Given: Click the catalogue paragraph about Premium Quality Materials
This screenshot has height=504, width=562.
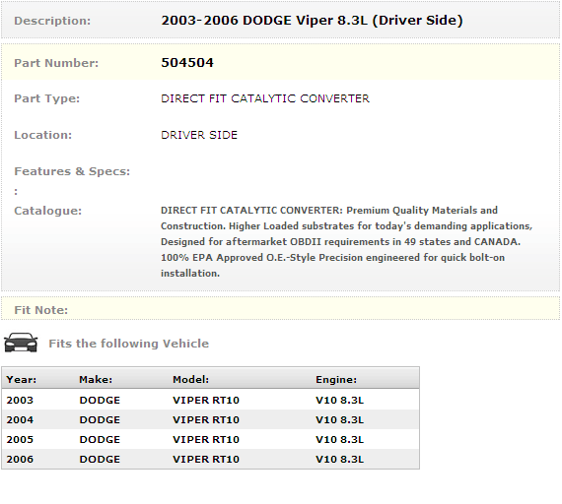Looking at the screenshot, I should click(347, 241).
